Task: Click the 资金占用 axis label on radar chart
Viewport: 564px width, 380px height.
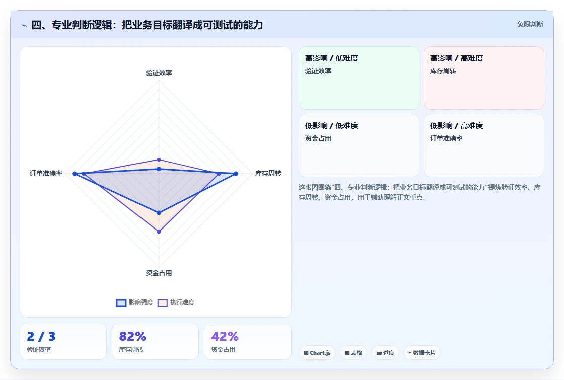Action: pos(159,273)
